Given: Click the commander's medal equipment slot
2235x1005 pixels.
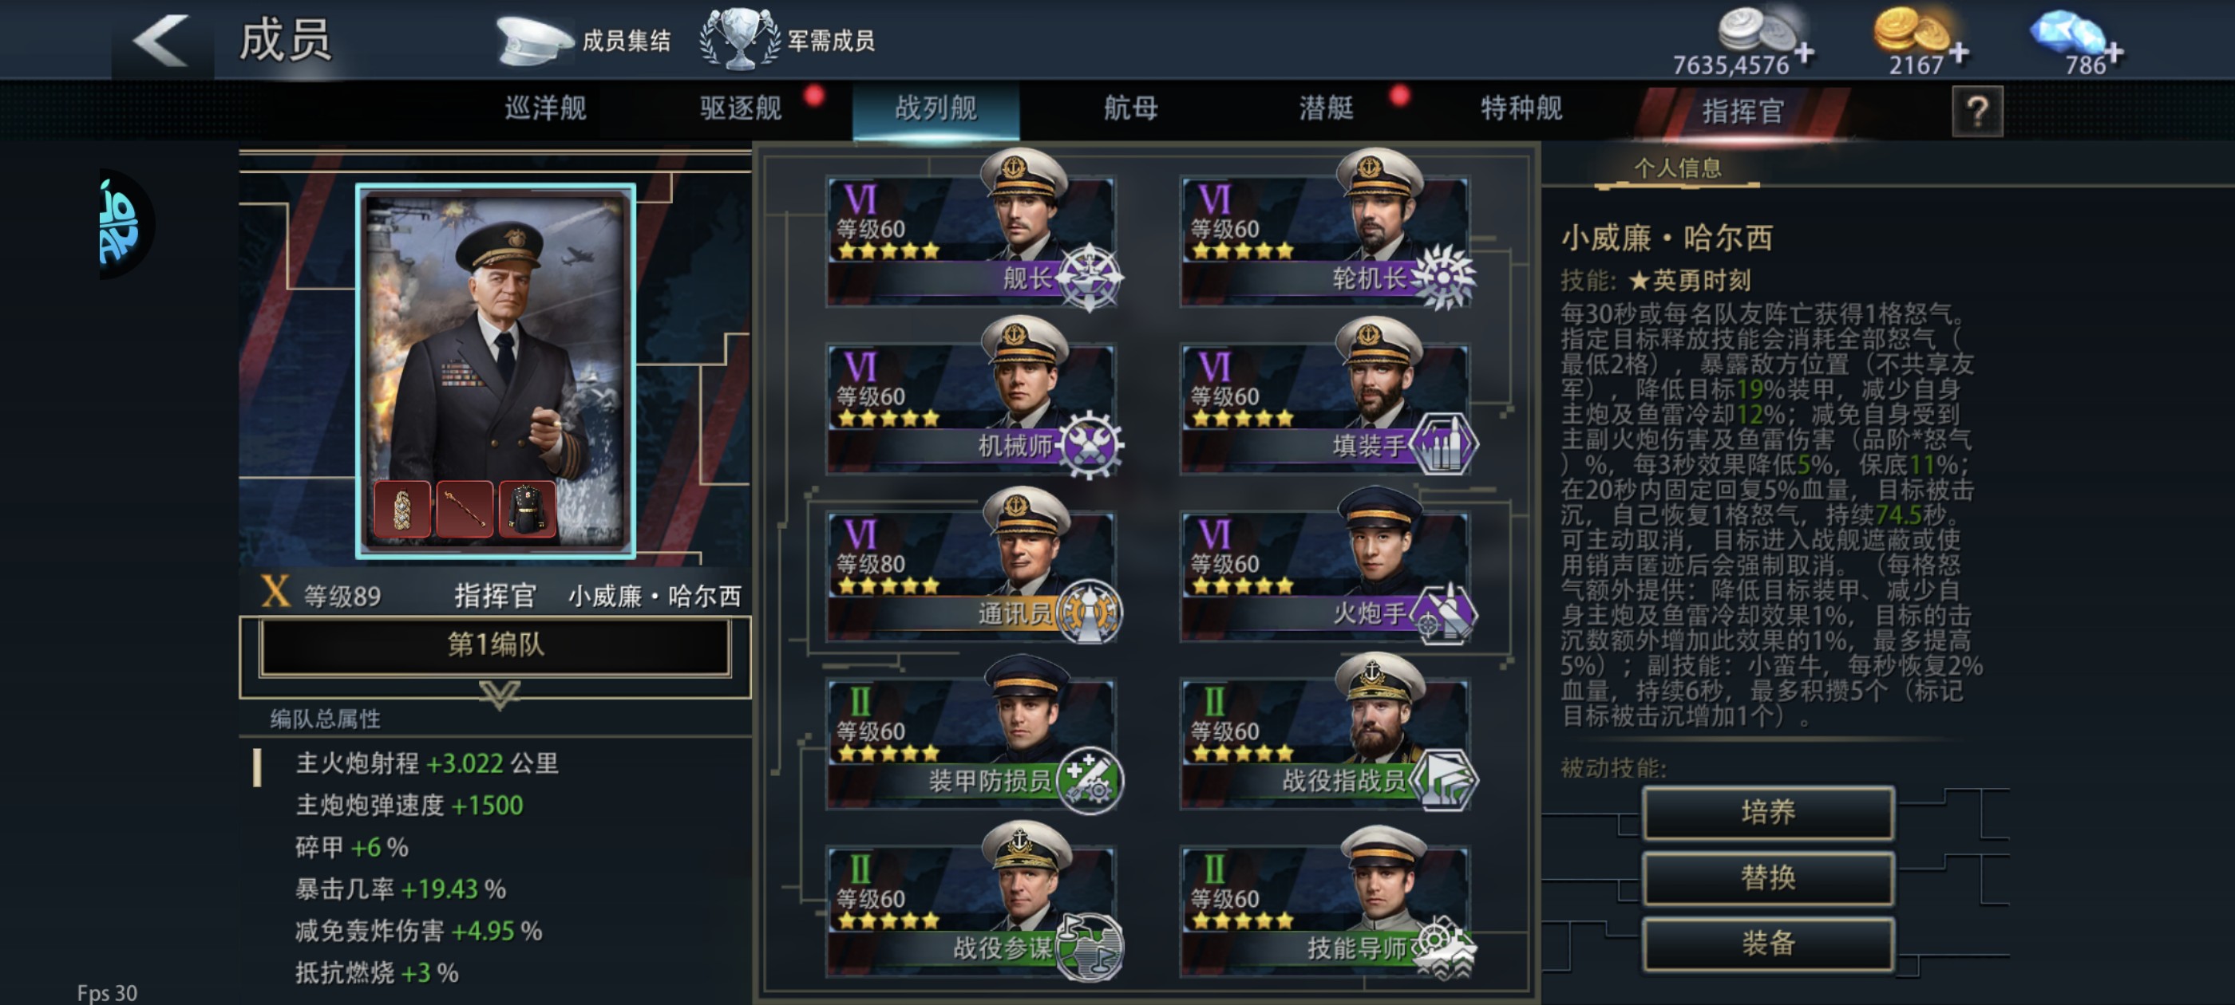Looking at the screenshot, I should 402,509.
